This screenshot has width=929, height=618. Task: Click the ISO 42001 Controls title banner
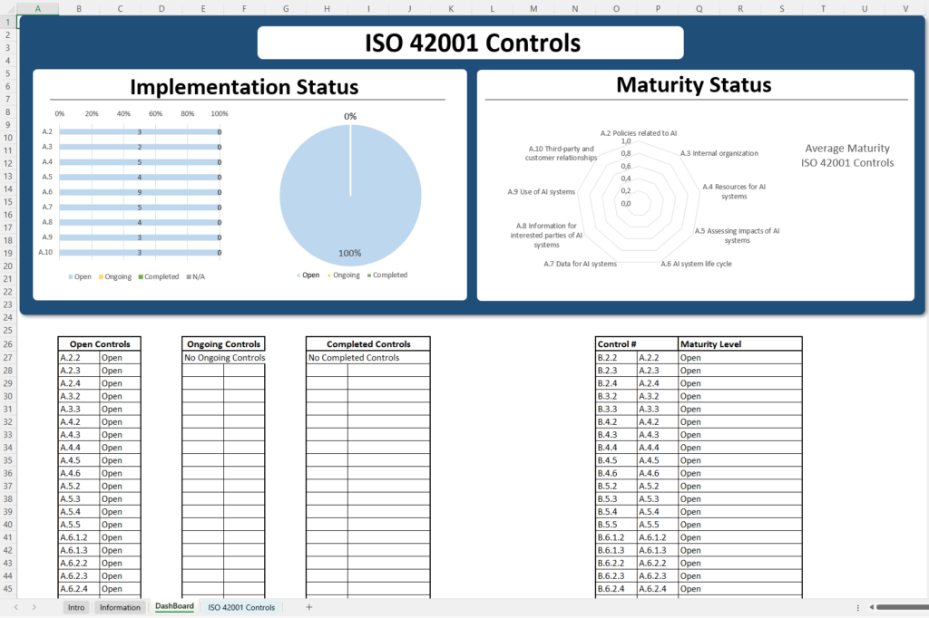coord(471,42)
